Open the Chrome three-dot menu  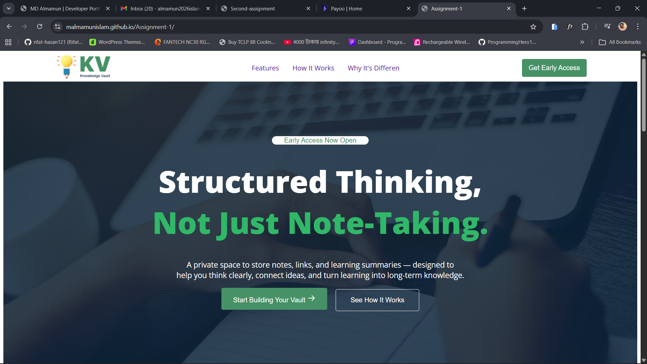638,27
